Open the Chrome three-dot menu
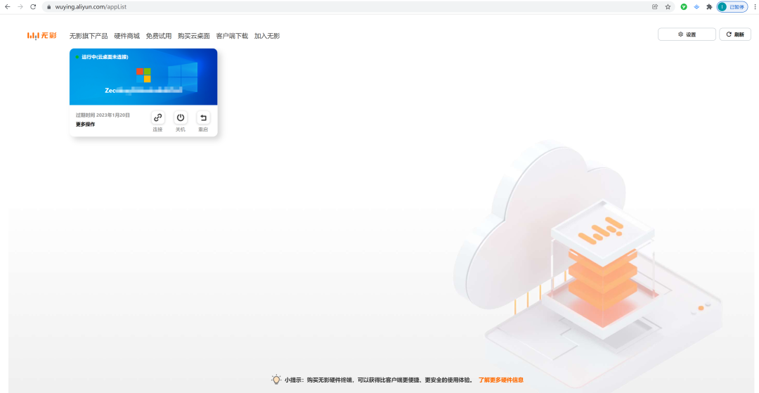 755,7
